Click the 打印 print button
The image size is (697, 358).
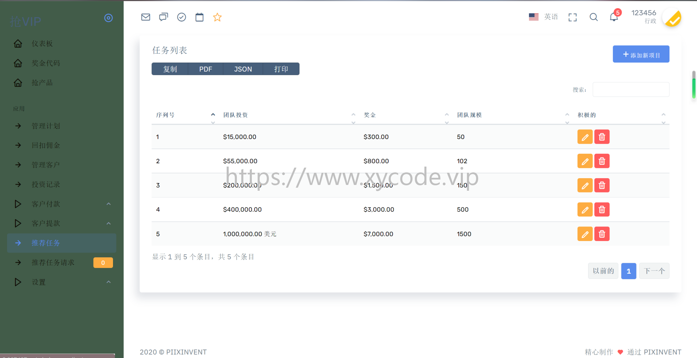(281, 69)
